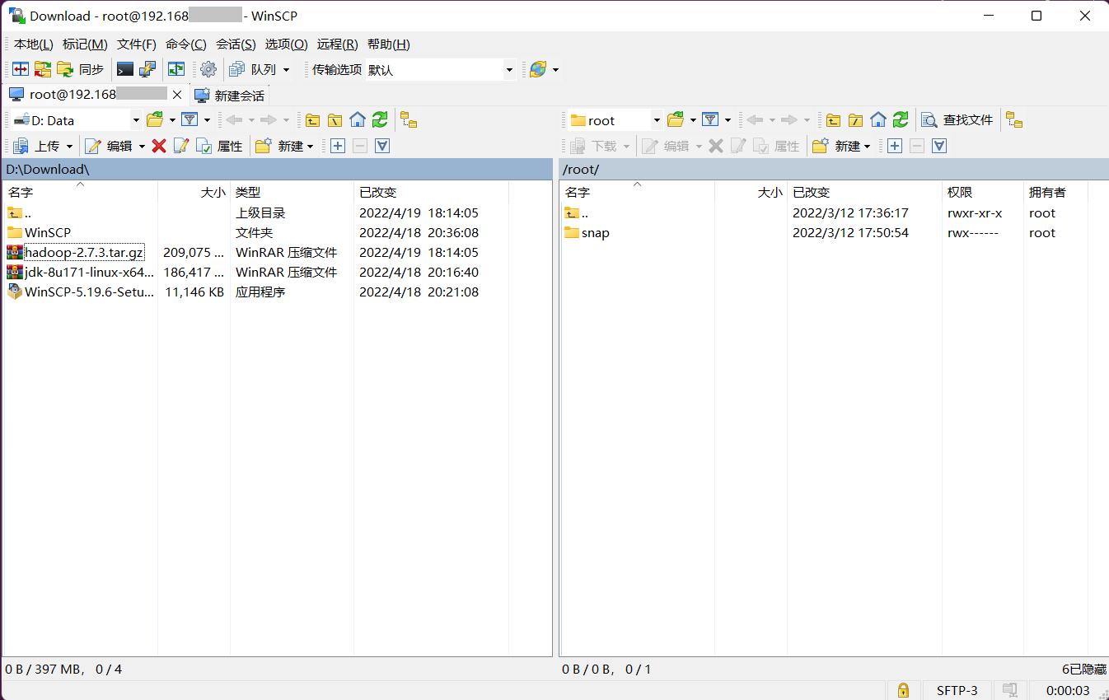Screen dimensions: 1109x700
Task: Click the local invert selection icon
Action: pos(381,146)
